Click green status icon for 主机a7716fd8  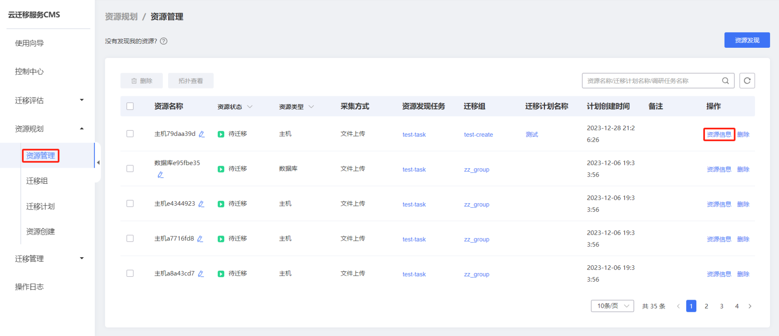(x=221, y=239)
